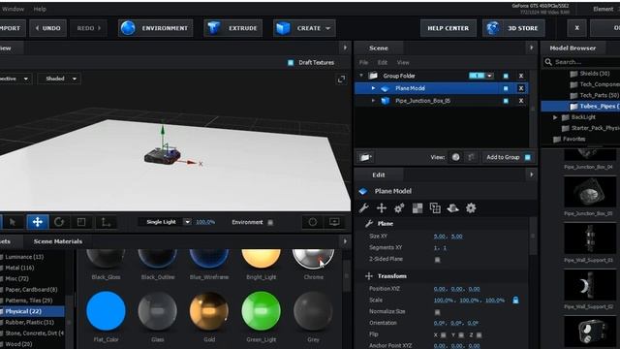Toggle the Scale proportional lock icon
620x349 pixels.
[515, 300]
